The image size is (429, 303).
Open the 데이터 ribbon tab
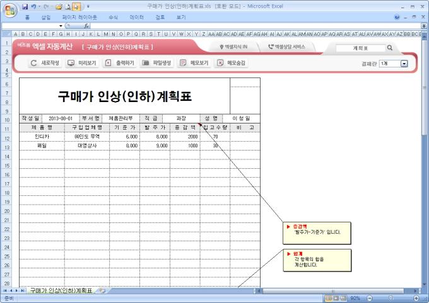pos(136,18)
